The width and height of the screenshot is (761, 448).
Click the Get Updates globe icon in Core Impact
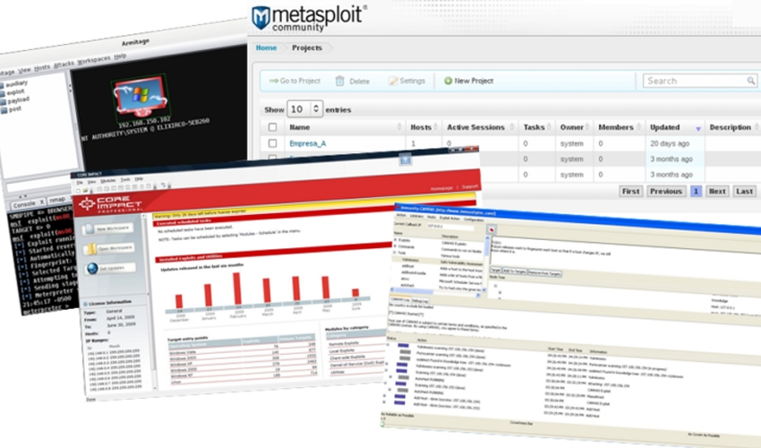coord(91,268)
